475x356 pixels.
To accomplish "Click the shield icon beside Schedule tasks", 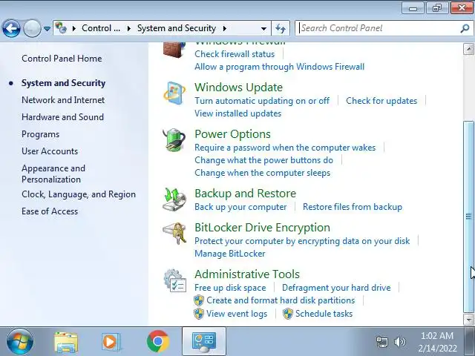I will (x=288, y=314).
